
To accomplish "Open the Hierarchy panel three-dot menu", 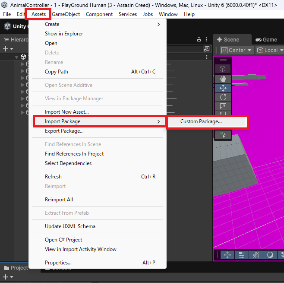I will point(206,39).
